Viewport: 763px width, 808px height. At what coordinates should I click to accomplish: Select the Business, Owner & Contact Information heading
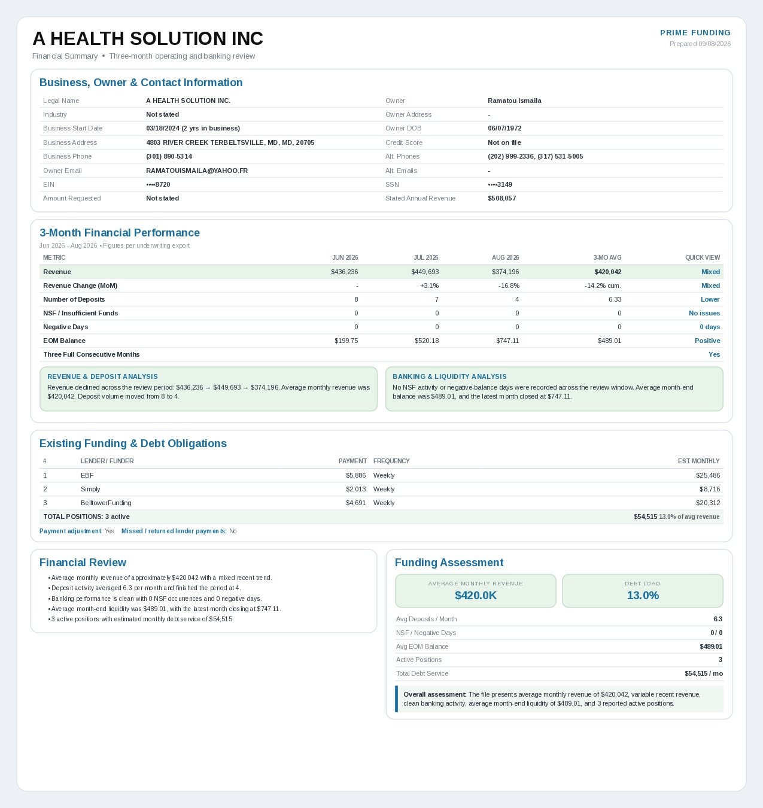(x=141, y=83)
